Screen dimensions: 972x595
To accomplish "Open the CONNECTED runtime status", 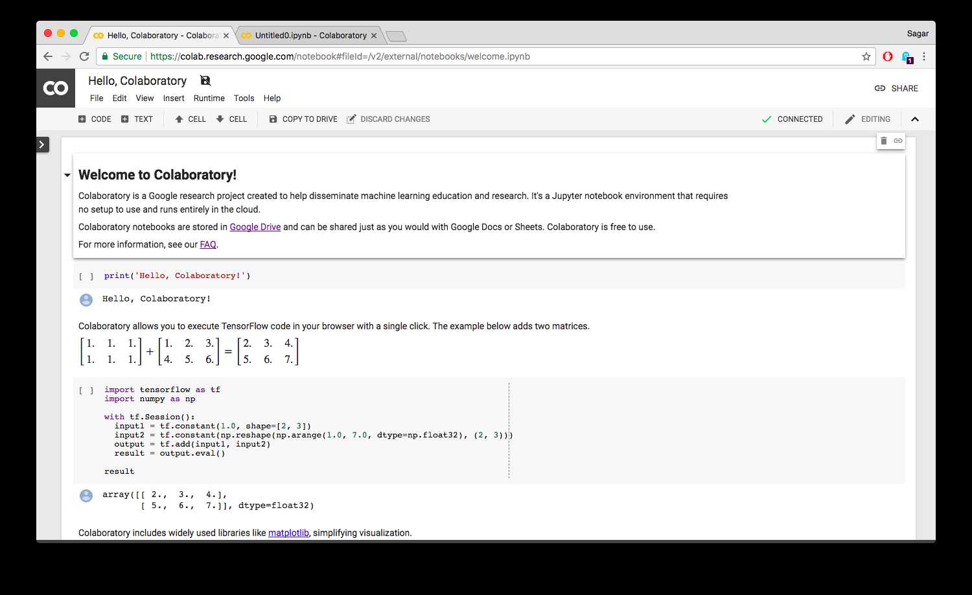I will (x=792, y=119).
